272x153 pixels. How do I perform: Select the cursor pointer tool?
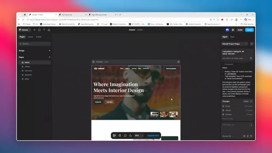pos(114,136)
